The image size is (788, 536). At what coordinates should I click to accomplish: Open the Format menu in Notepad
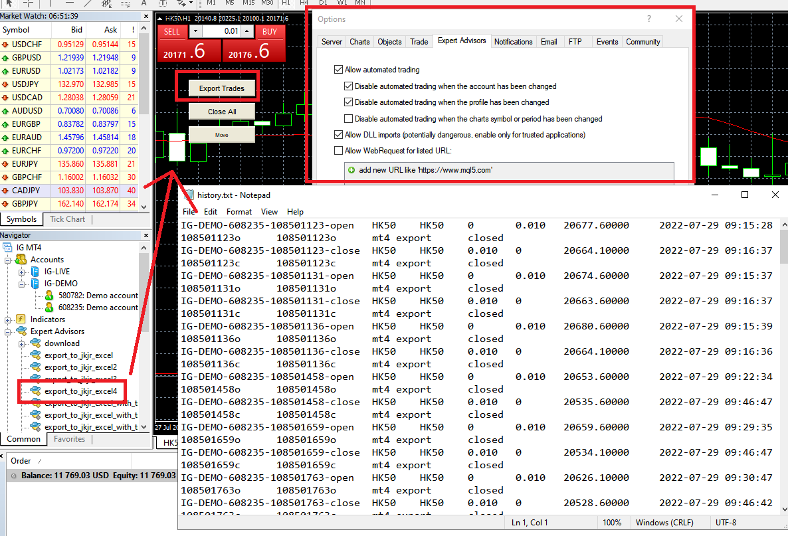pos(239,212)
